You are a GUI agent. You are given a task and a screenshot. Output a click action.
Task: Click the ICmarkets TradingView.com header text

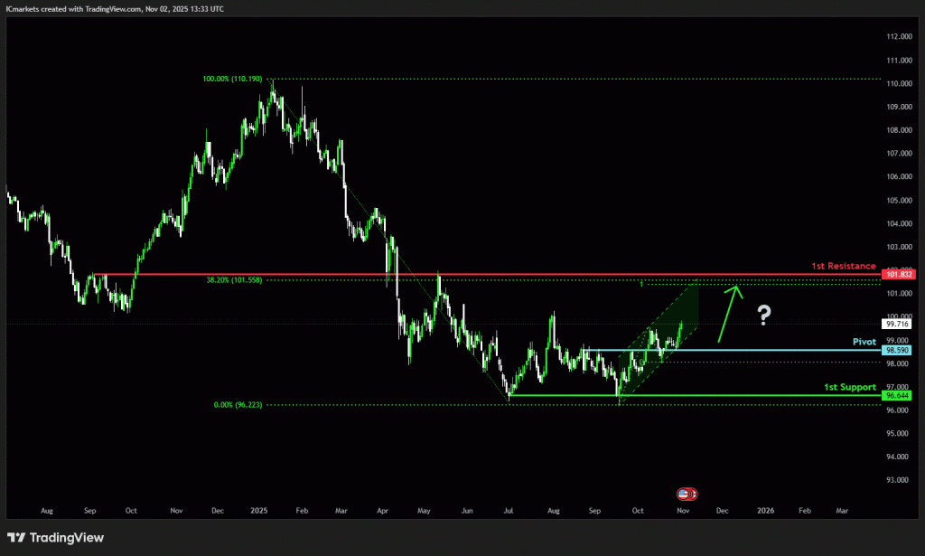[x=115, y=8]
